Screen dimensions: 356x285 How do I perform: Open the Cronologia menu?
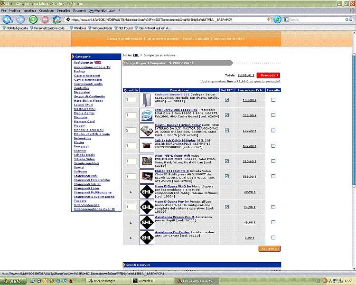coord(47,10)
